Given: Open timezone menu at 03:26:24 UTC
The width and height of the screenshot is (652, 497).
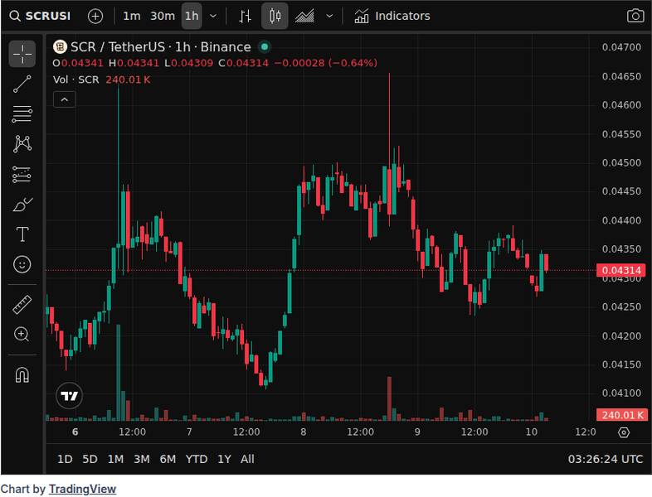Looking at the screenshot, I should (606, 459).
